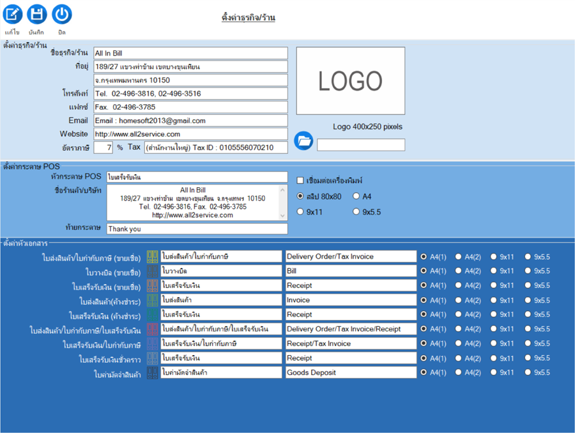Screen dimensions: 575x433
Task: Click red binder icon for Delivery Order/Tax Invoice/Receipt
Action: [x=153, y=329]
